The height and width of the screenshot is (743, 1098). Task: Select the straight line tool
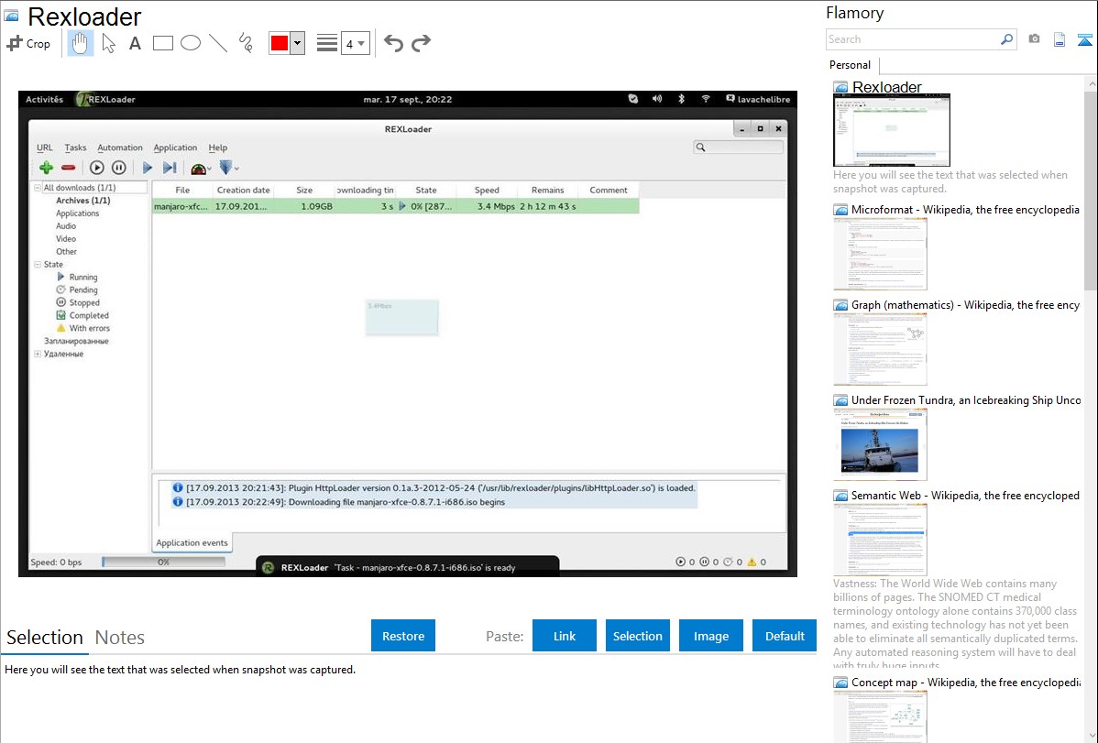point(218,43)
